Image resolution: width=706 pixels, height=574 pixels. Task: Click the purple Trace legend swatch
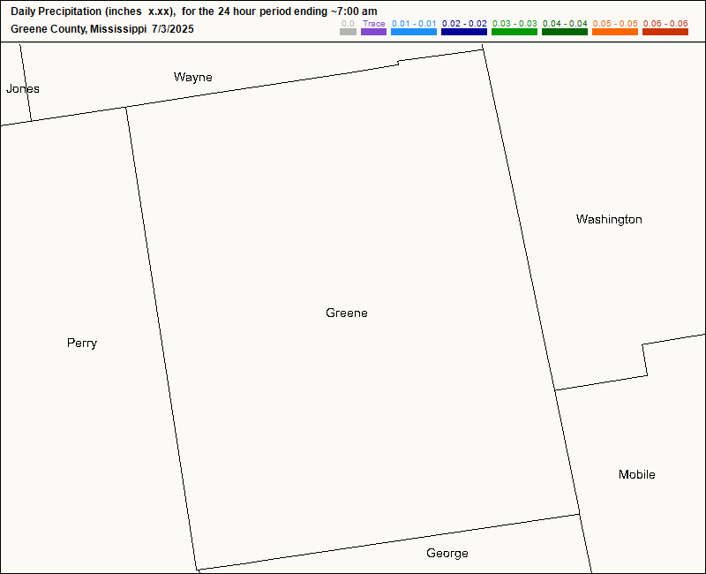[x=373, y=32]
